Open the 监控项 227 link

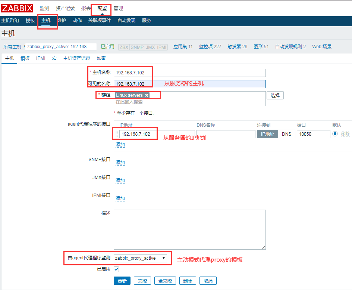(210, 47)
